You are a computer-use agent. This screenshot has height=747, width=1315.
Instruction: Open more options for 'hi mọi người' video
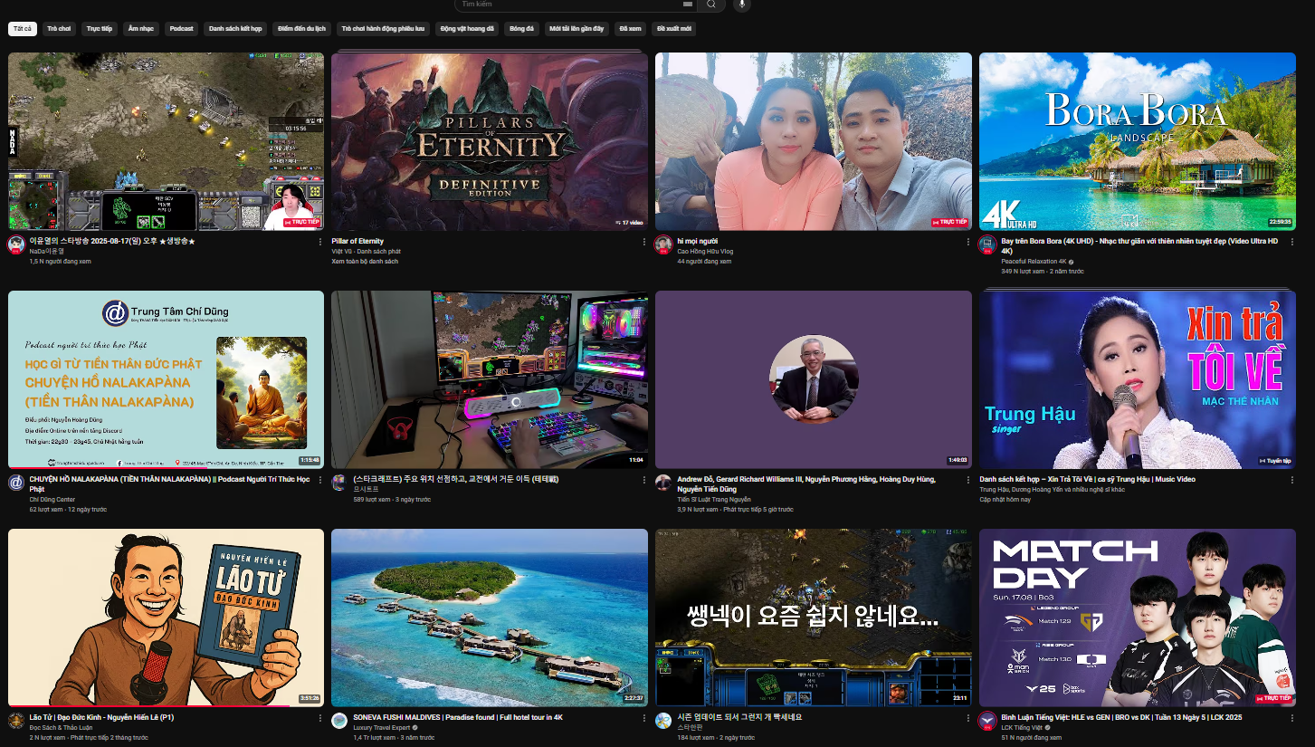[967, 242]
